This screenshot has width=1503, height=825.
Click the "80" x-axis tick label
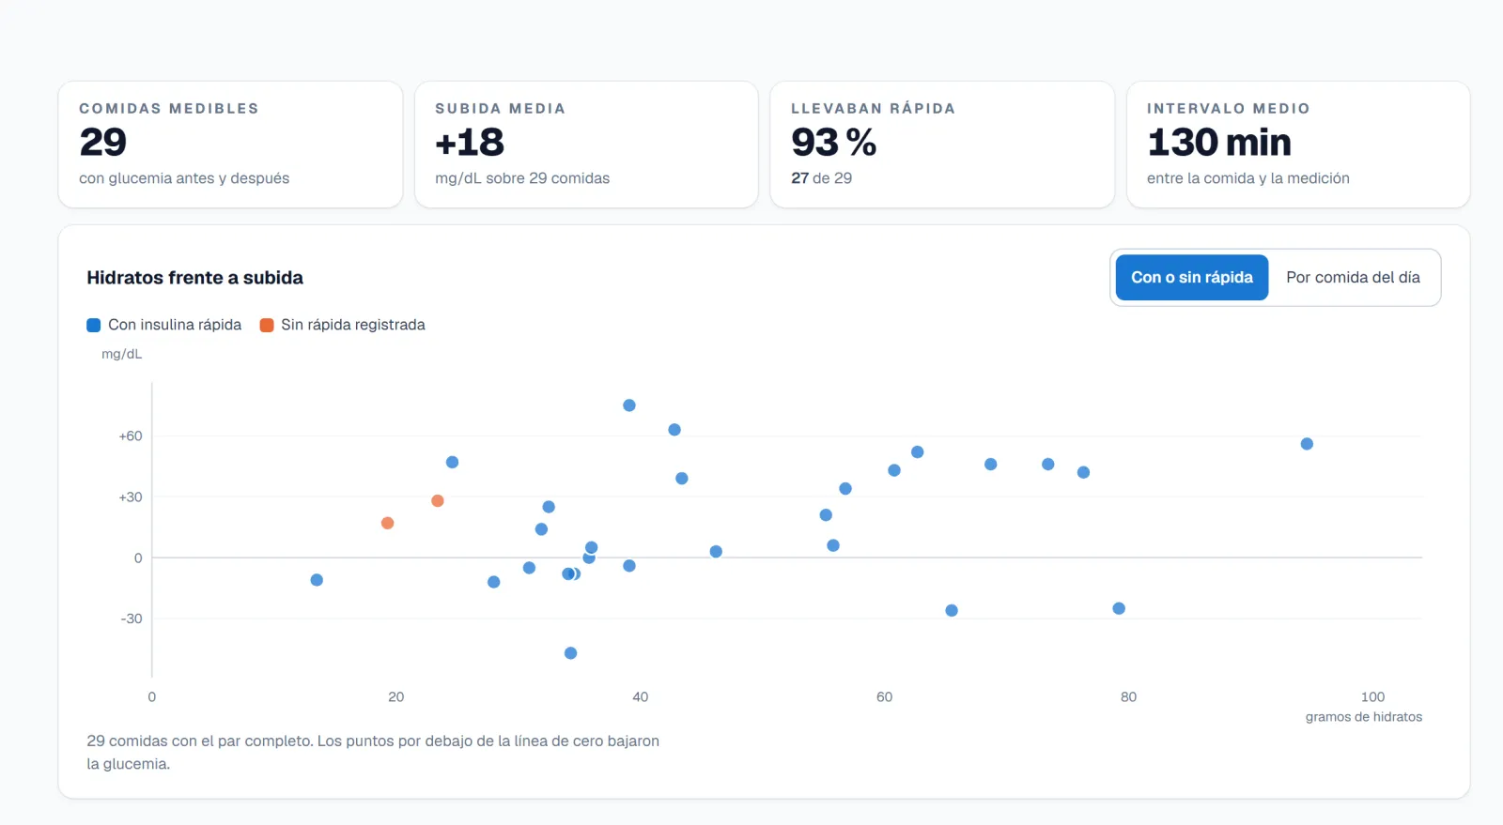tap(1129, 697)
